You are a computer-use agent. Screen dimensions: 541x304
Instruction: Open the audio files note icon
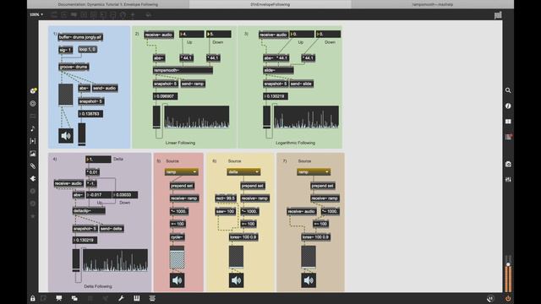(33, 128)
